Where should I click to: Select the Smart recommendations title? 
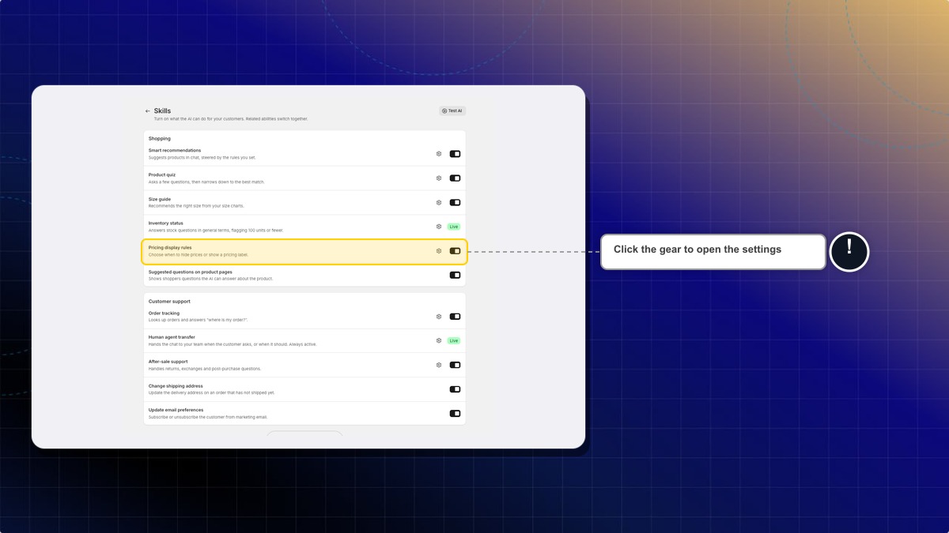click(175, 150)
